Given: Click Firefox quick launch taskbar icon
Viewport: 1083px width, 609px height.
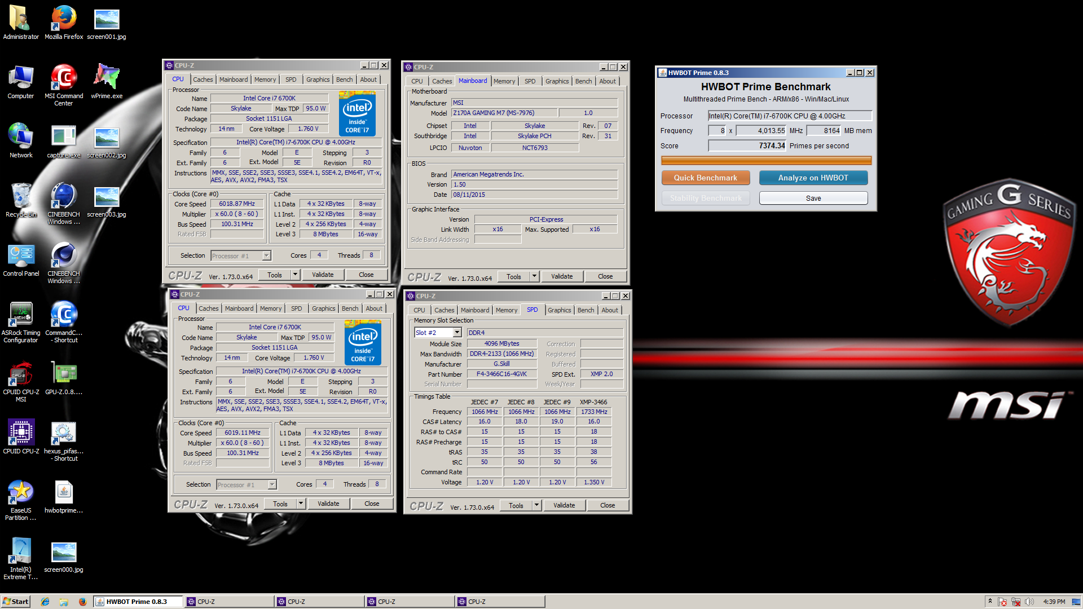Looking at the screenshot, I should 82,602.
